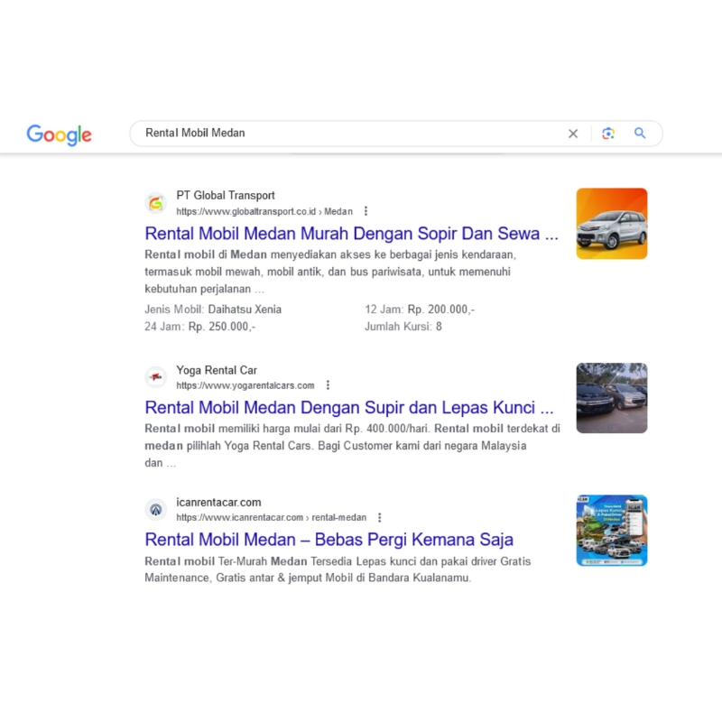Screen dimensions: 722x722
Task: Click the Yoga Rental Car site name
Action: pos(217,370)
